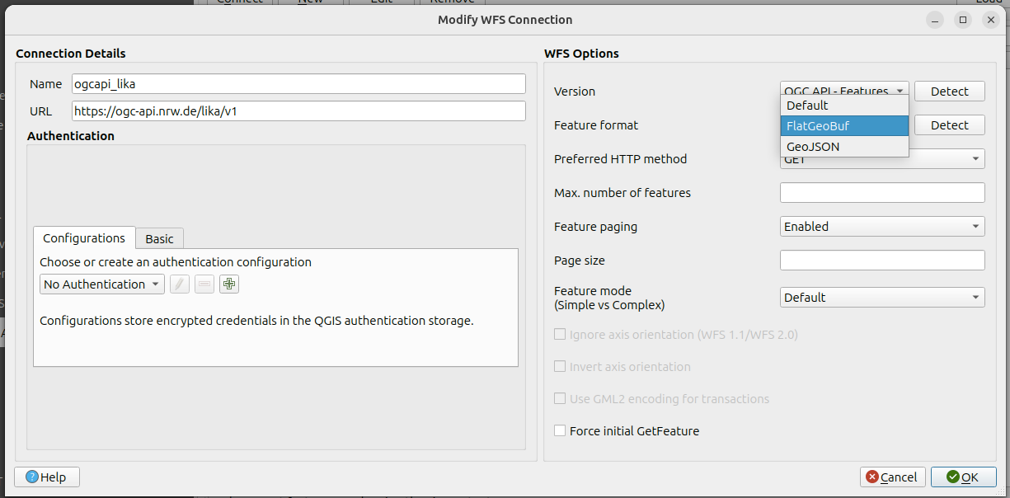Click the Max. number of features field
The width and height of the screenshot is (1010, 498).
coord(881,193)
